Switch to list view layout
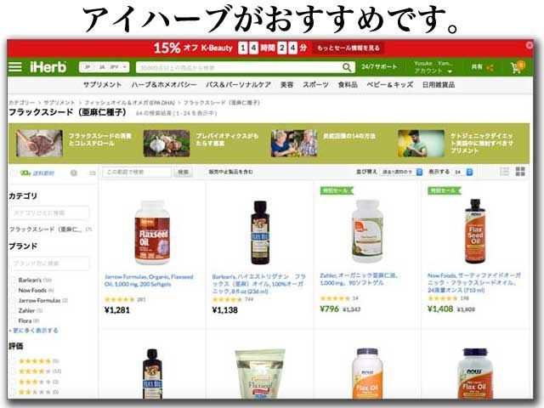 (504, 172)
